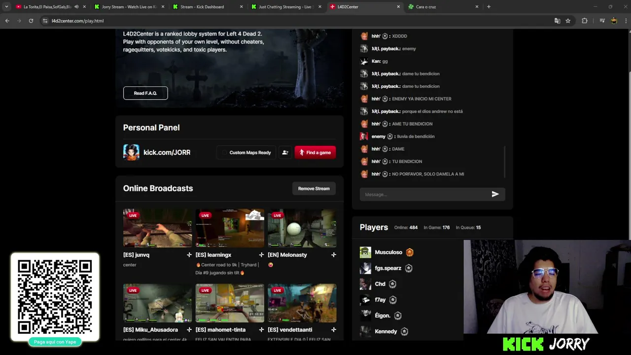Click fgs.spearz's rank badge icon

(x=408, y=268)
